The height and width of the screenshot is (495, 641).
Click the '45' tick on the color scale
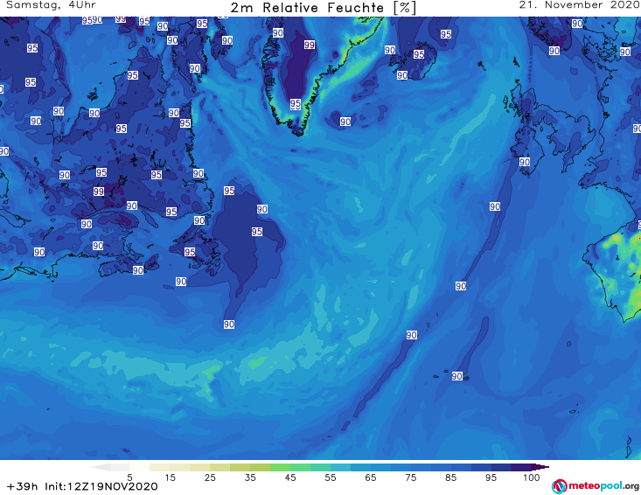click(x=290, y=478)
